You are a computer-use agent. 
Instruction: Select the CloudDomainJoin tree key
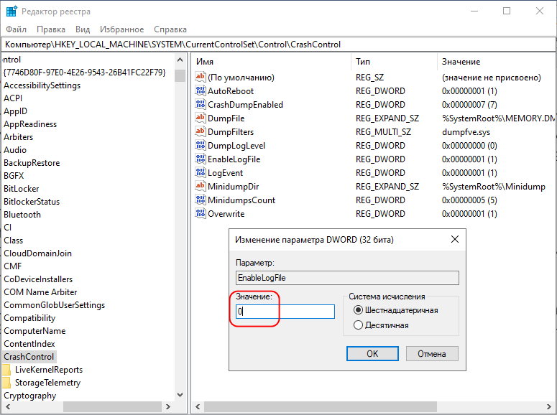point(37,253)
